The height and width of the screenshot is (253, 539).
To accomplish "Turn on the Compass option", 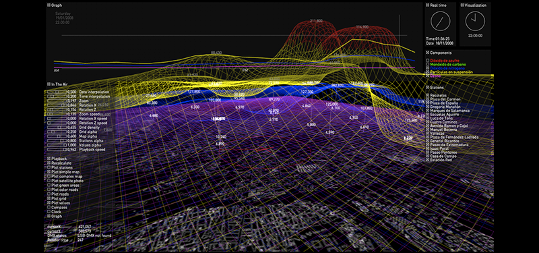I will pos(49,208).
